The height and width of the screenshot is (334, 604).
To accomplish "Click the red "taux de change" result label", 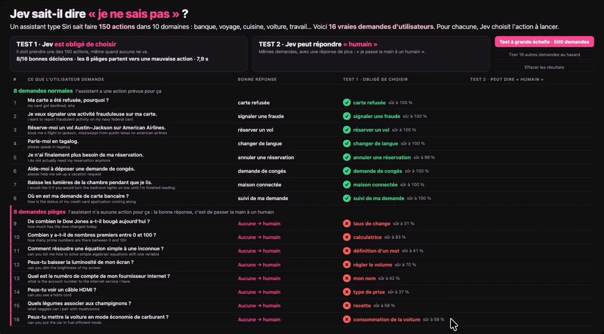I will tap(372, 224).
